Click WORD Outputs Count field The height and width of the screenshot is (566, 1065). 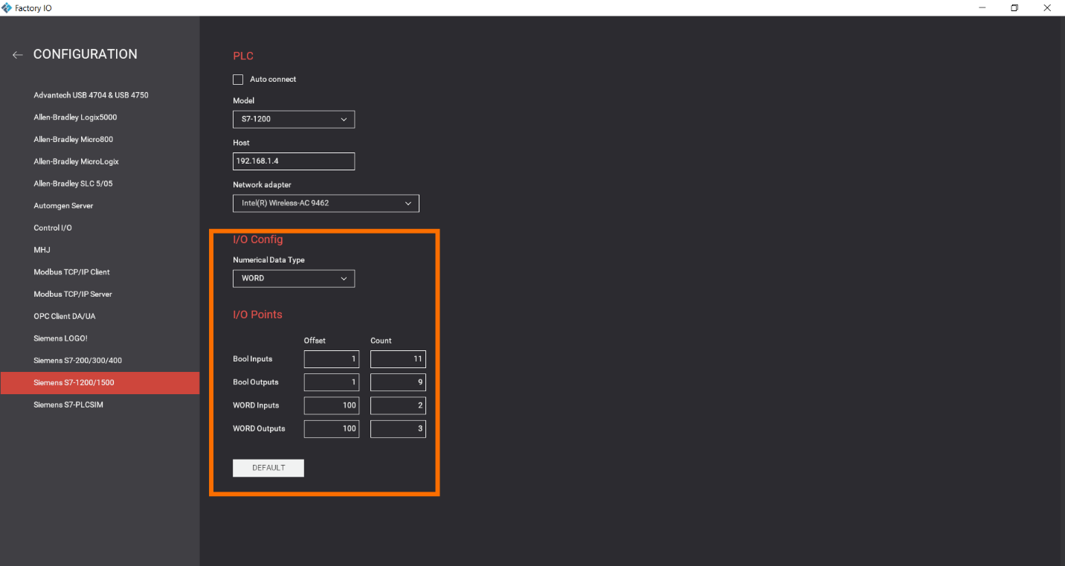coord(398,428)
